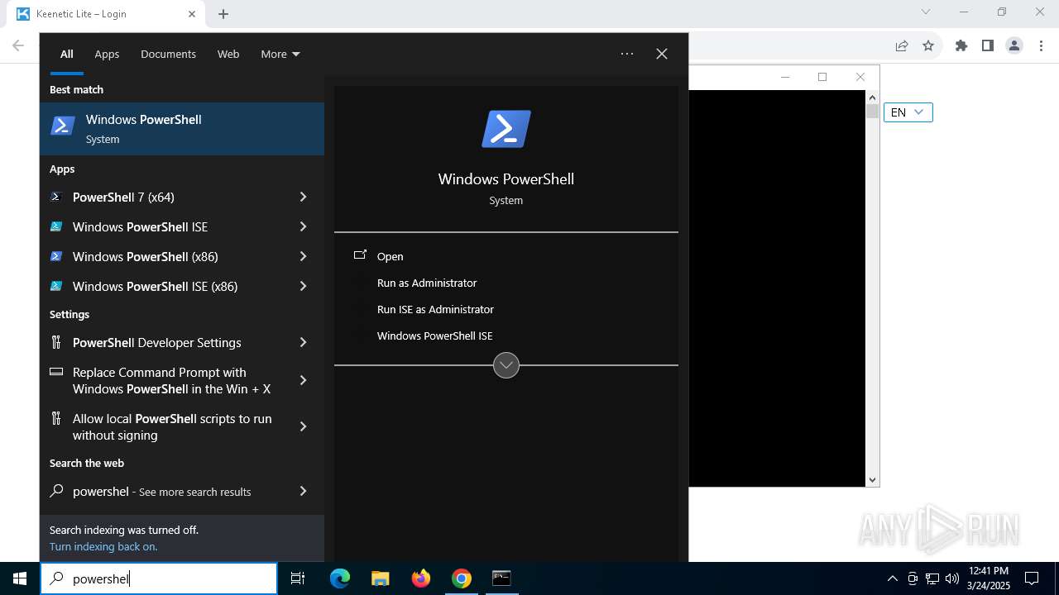Viewport: 1059px width, 595px height.
Task: Open the notification center icon
Action: 1032,578
